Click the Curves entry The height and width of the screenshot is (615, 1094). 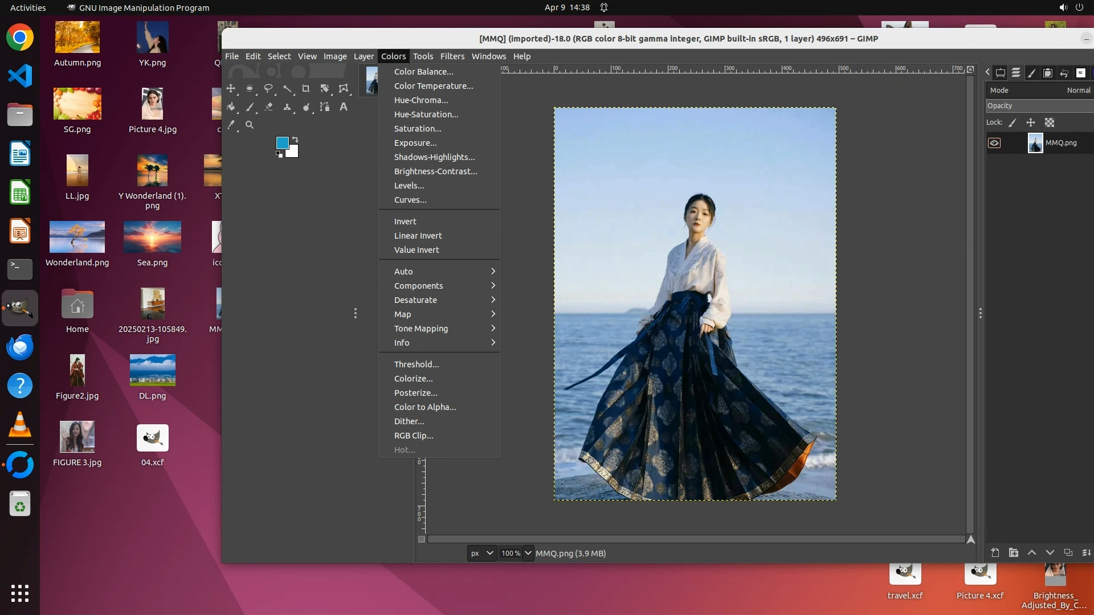click(410, 200)
